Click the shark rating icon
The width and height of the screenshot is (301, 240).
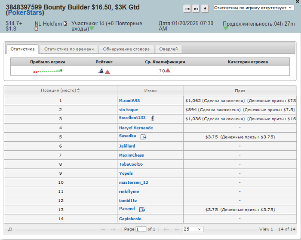[x=101, y=71]
